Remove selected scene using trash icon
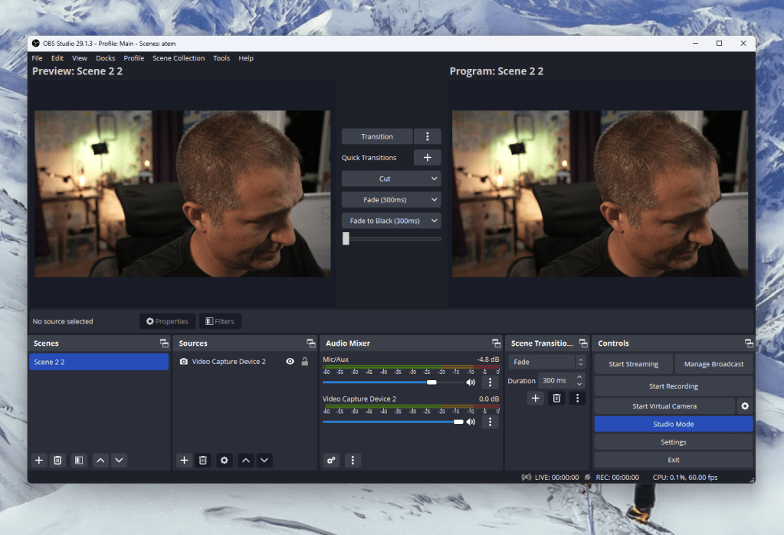The width and height of the screenshot is (784, 535). coord(57,460)
